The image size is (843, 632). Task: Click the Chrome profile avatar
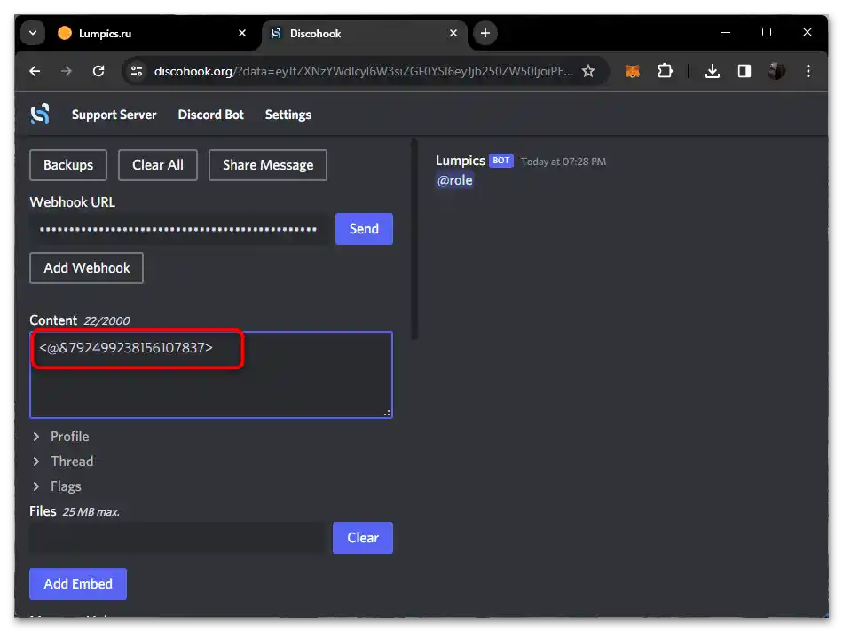click(776, 71)
